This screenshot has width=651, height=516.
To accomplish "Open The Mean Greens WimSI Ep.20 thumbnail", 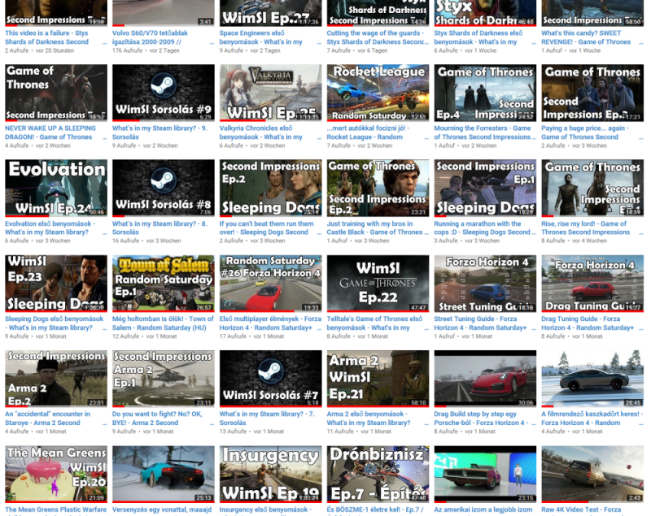I will point(56,474).
